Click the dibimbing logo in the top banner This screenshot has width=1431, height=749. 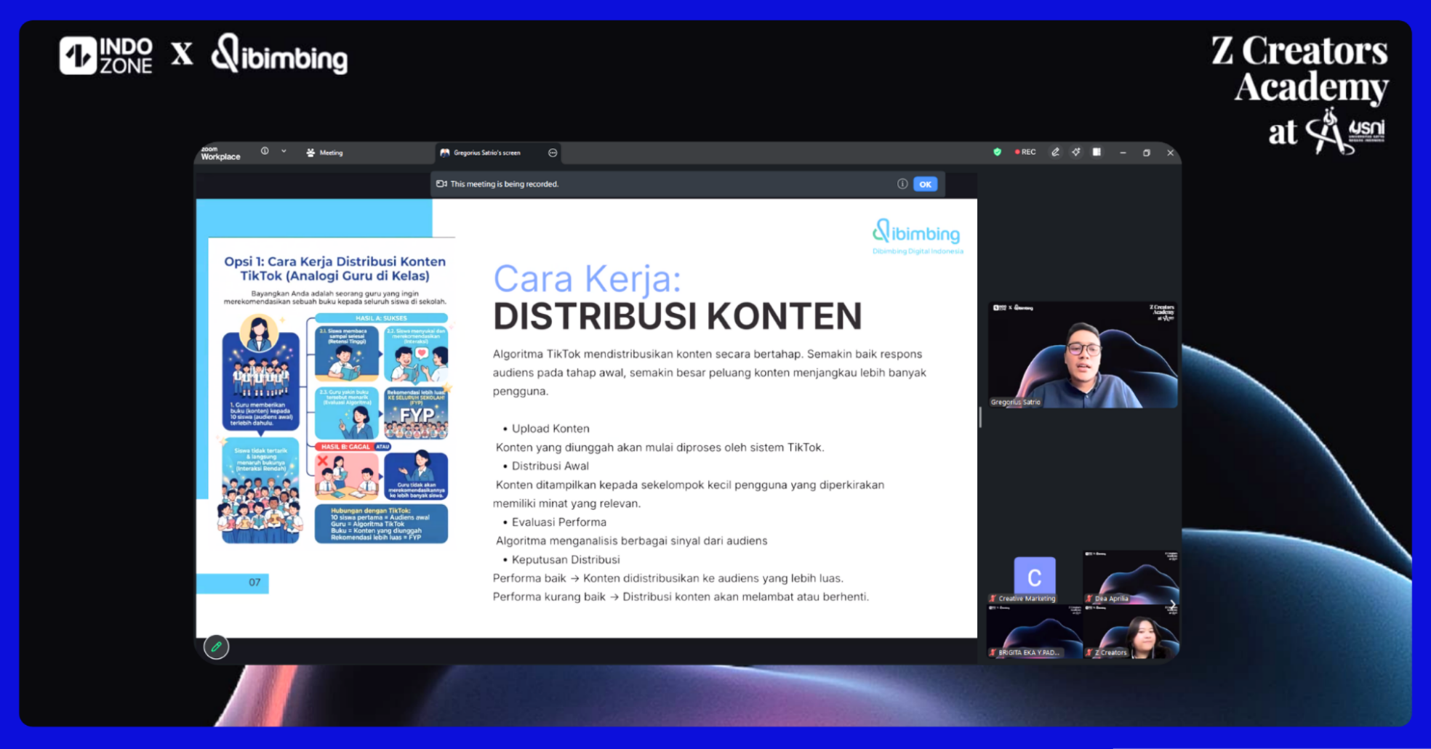click(279, 54)
